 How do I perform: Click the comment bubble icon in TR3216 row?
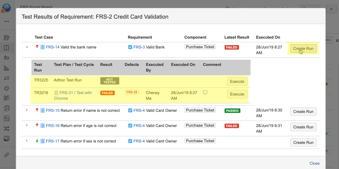[x=205, y=93]
